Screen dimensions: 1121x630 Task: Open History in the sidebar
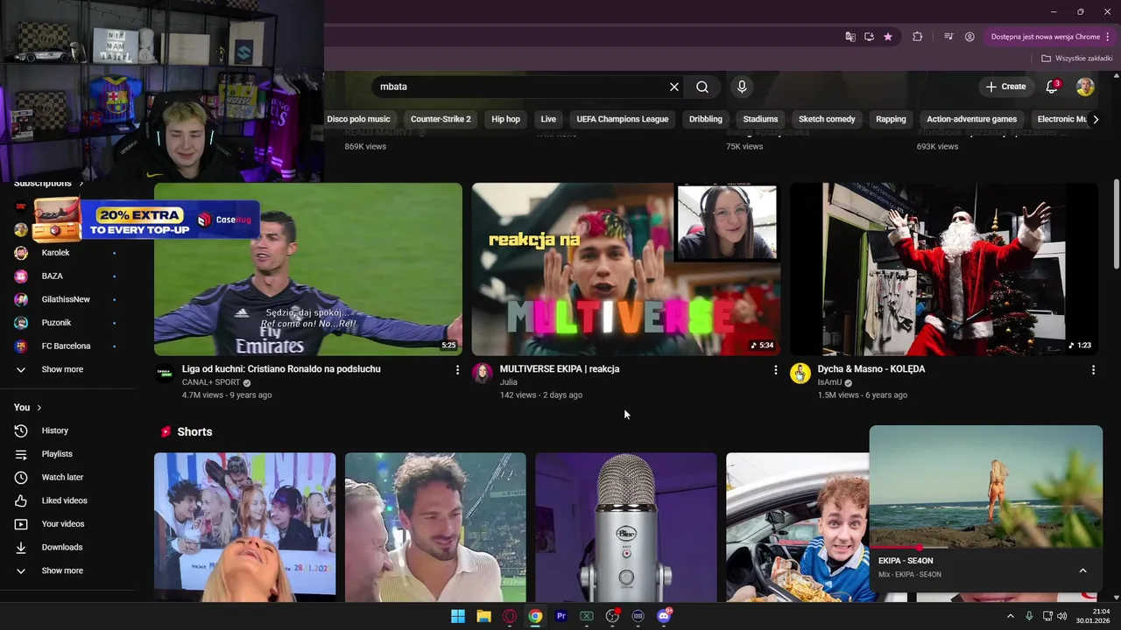(54, 430)
